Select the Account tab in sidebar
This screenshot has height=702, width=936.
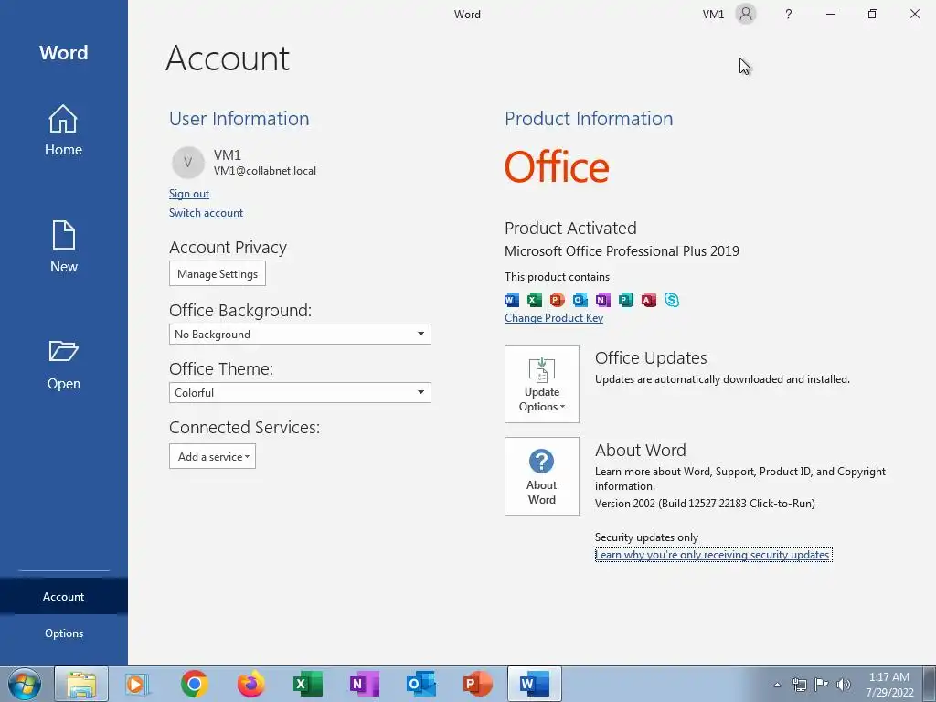[63, 596]
